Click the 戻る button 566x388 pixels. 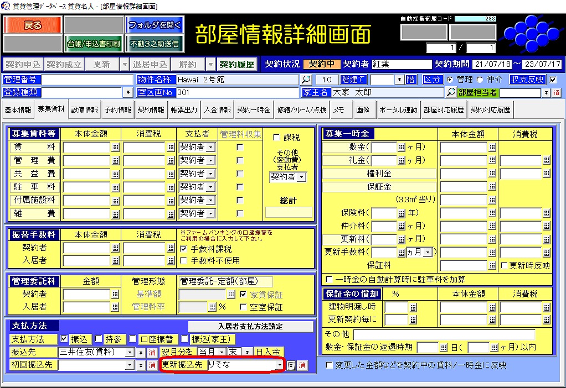(32, 25)
